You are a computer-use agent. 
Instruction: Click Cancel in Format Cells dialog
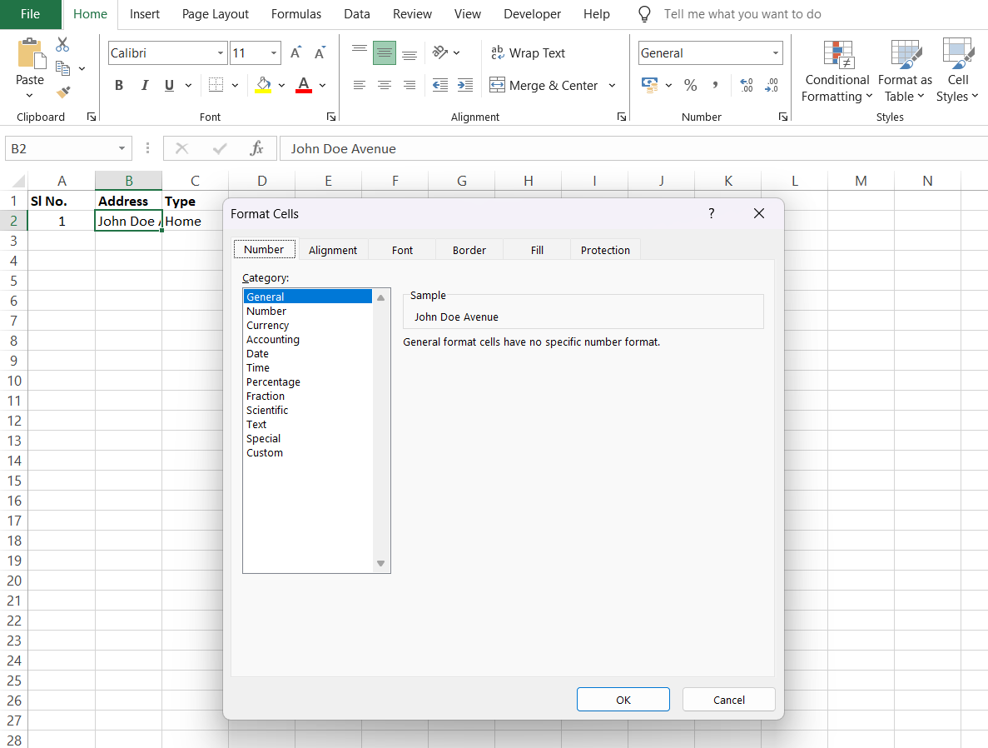point(729,700)
